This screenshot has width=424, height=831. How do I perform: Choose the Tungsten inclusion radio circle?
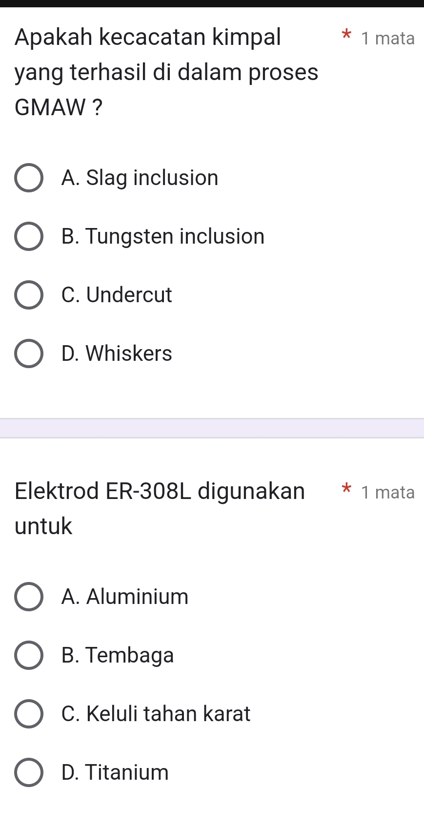[29, 236]
